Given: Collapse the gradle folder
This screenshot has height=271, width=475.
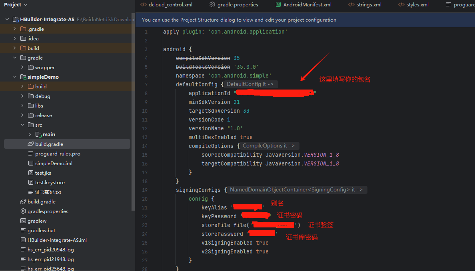Looking at the screenshot, I should pos(15,58).
